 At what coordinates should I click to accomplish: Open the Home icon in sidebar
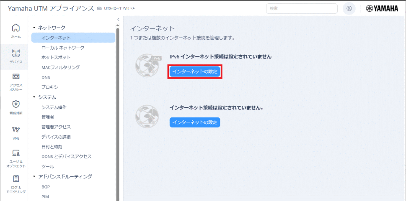pyautogui.click(x=16, y=28)
